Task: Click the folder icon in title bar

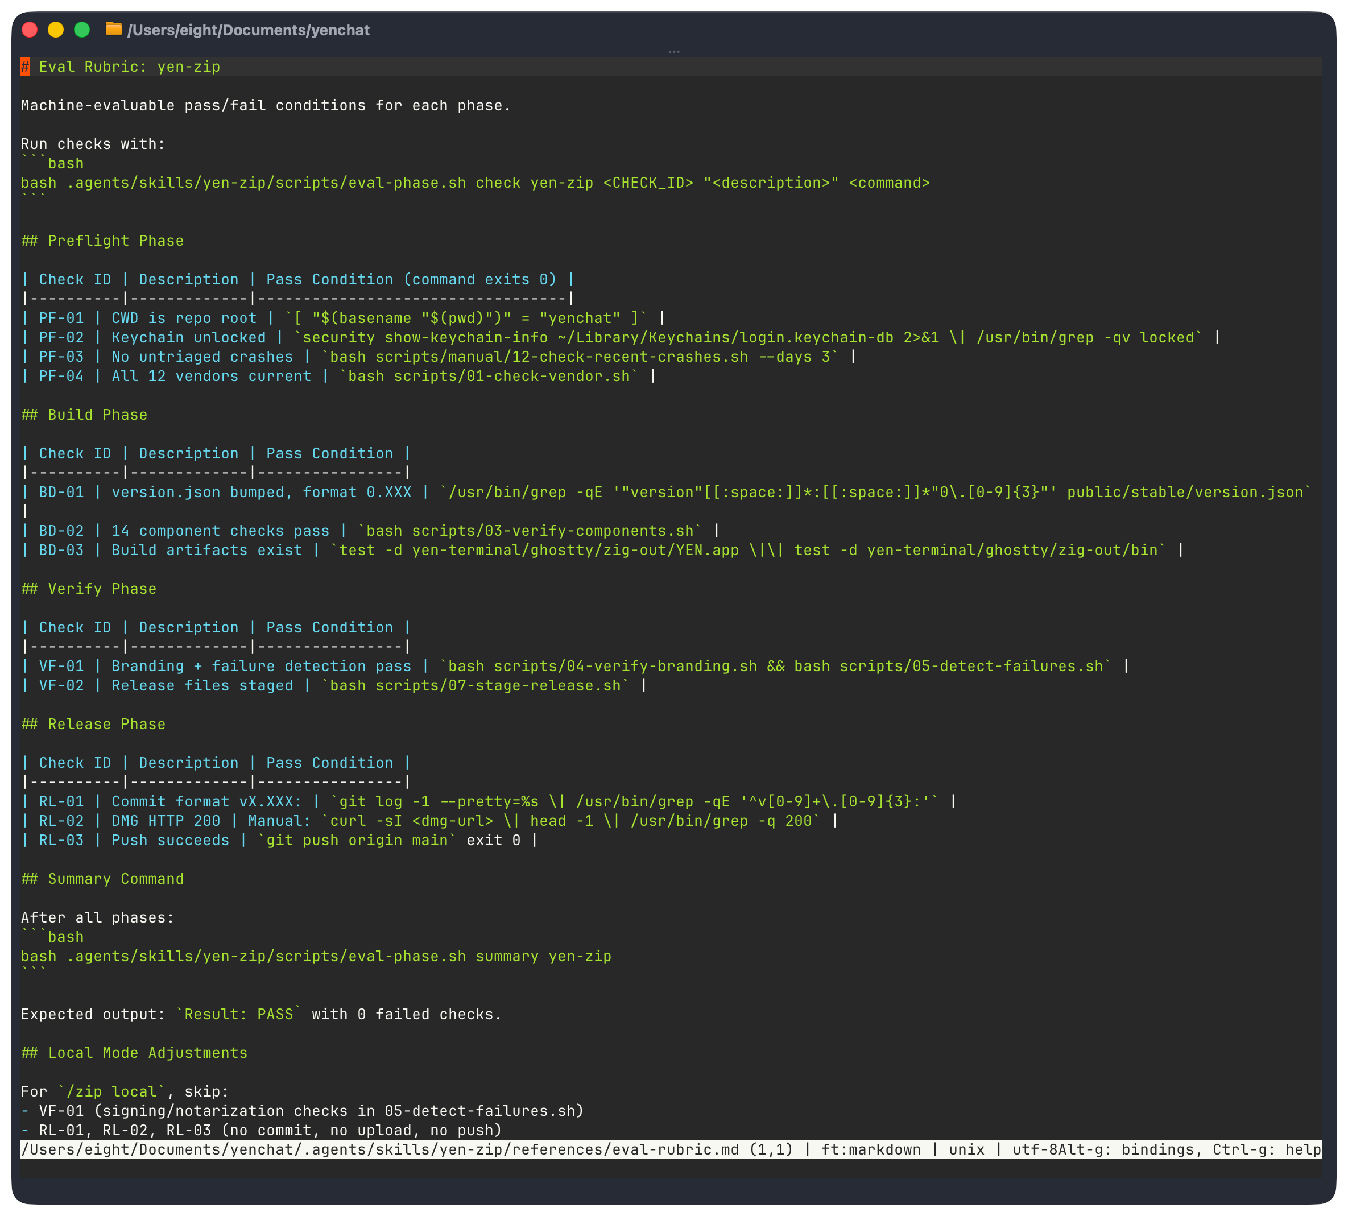Action: point(114,30)
